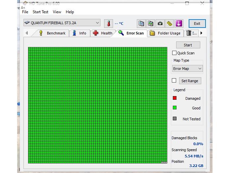Click the copy screenshot to clipboard icon
Image resolution: width=230 pixels, height=173 pixels.
coord(151,24)
